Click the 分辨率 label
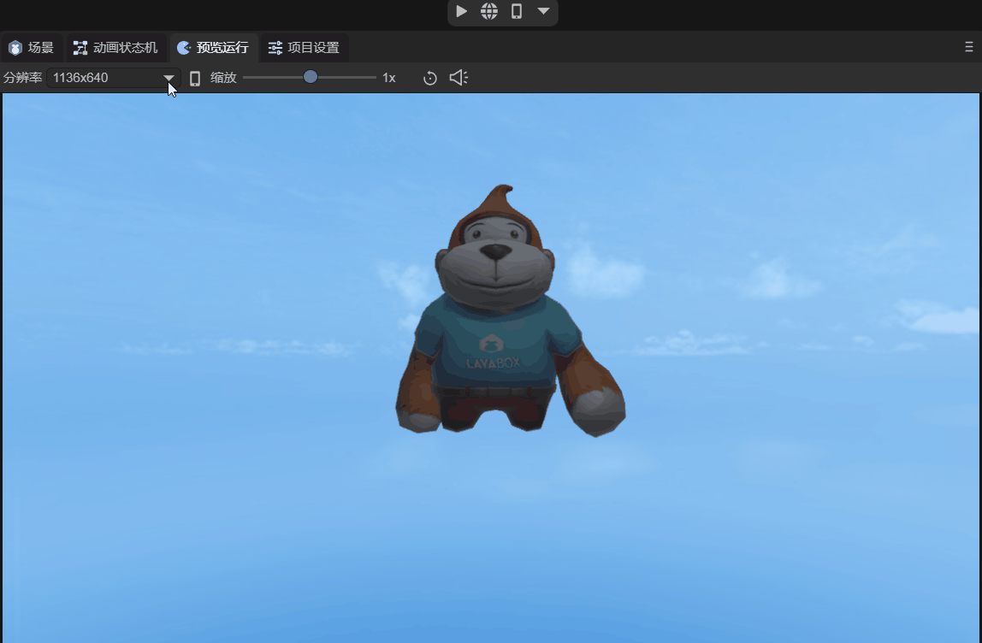 click(22, 78)
